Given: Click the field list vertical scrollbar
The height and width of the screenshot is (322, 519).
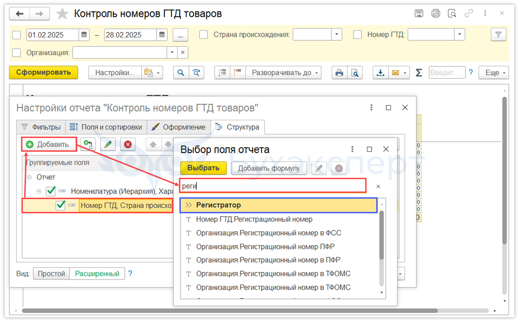Looking at the screenshot, I should [382, 234].
